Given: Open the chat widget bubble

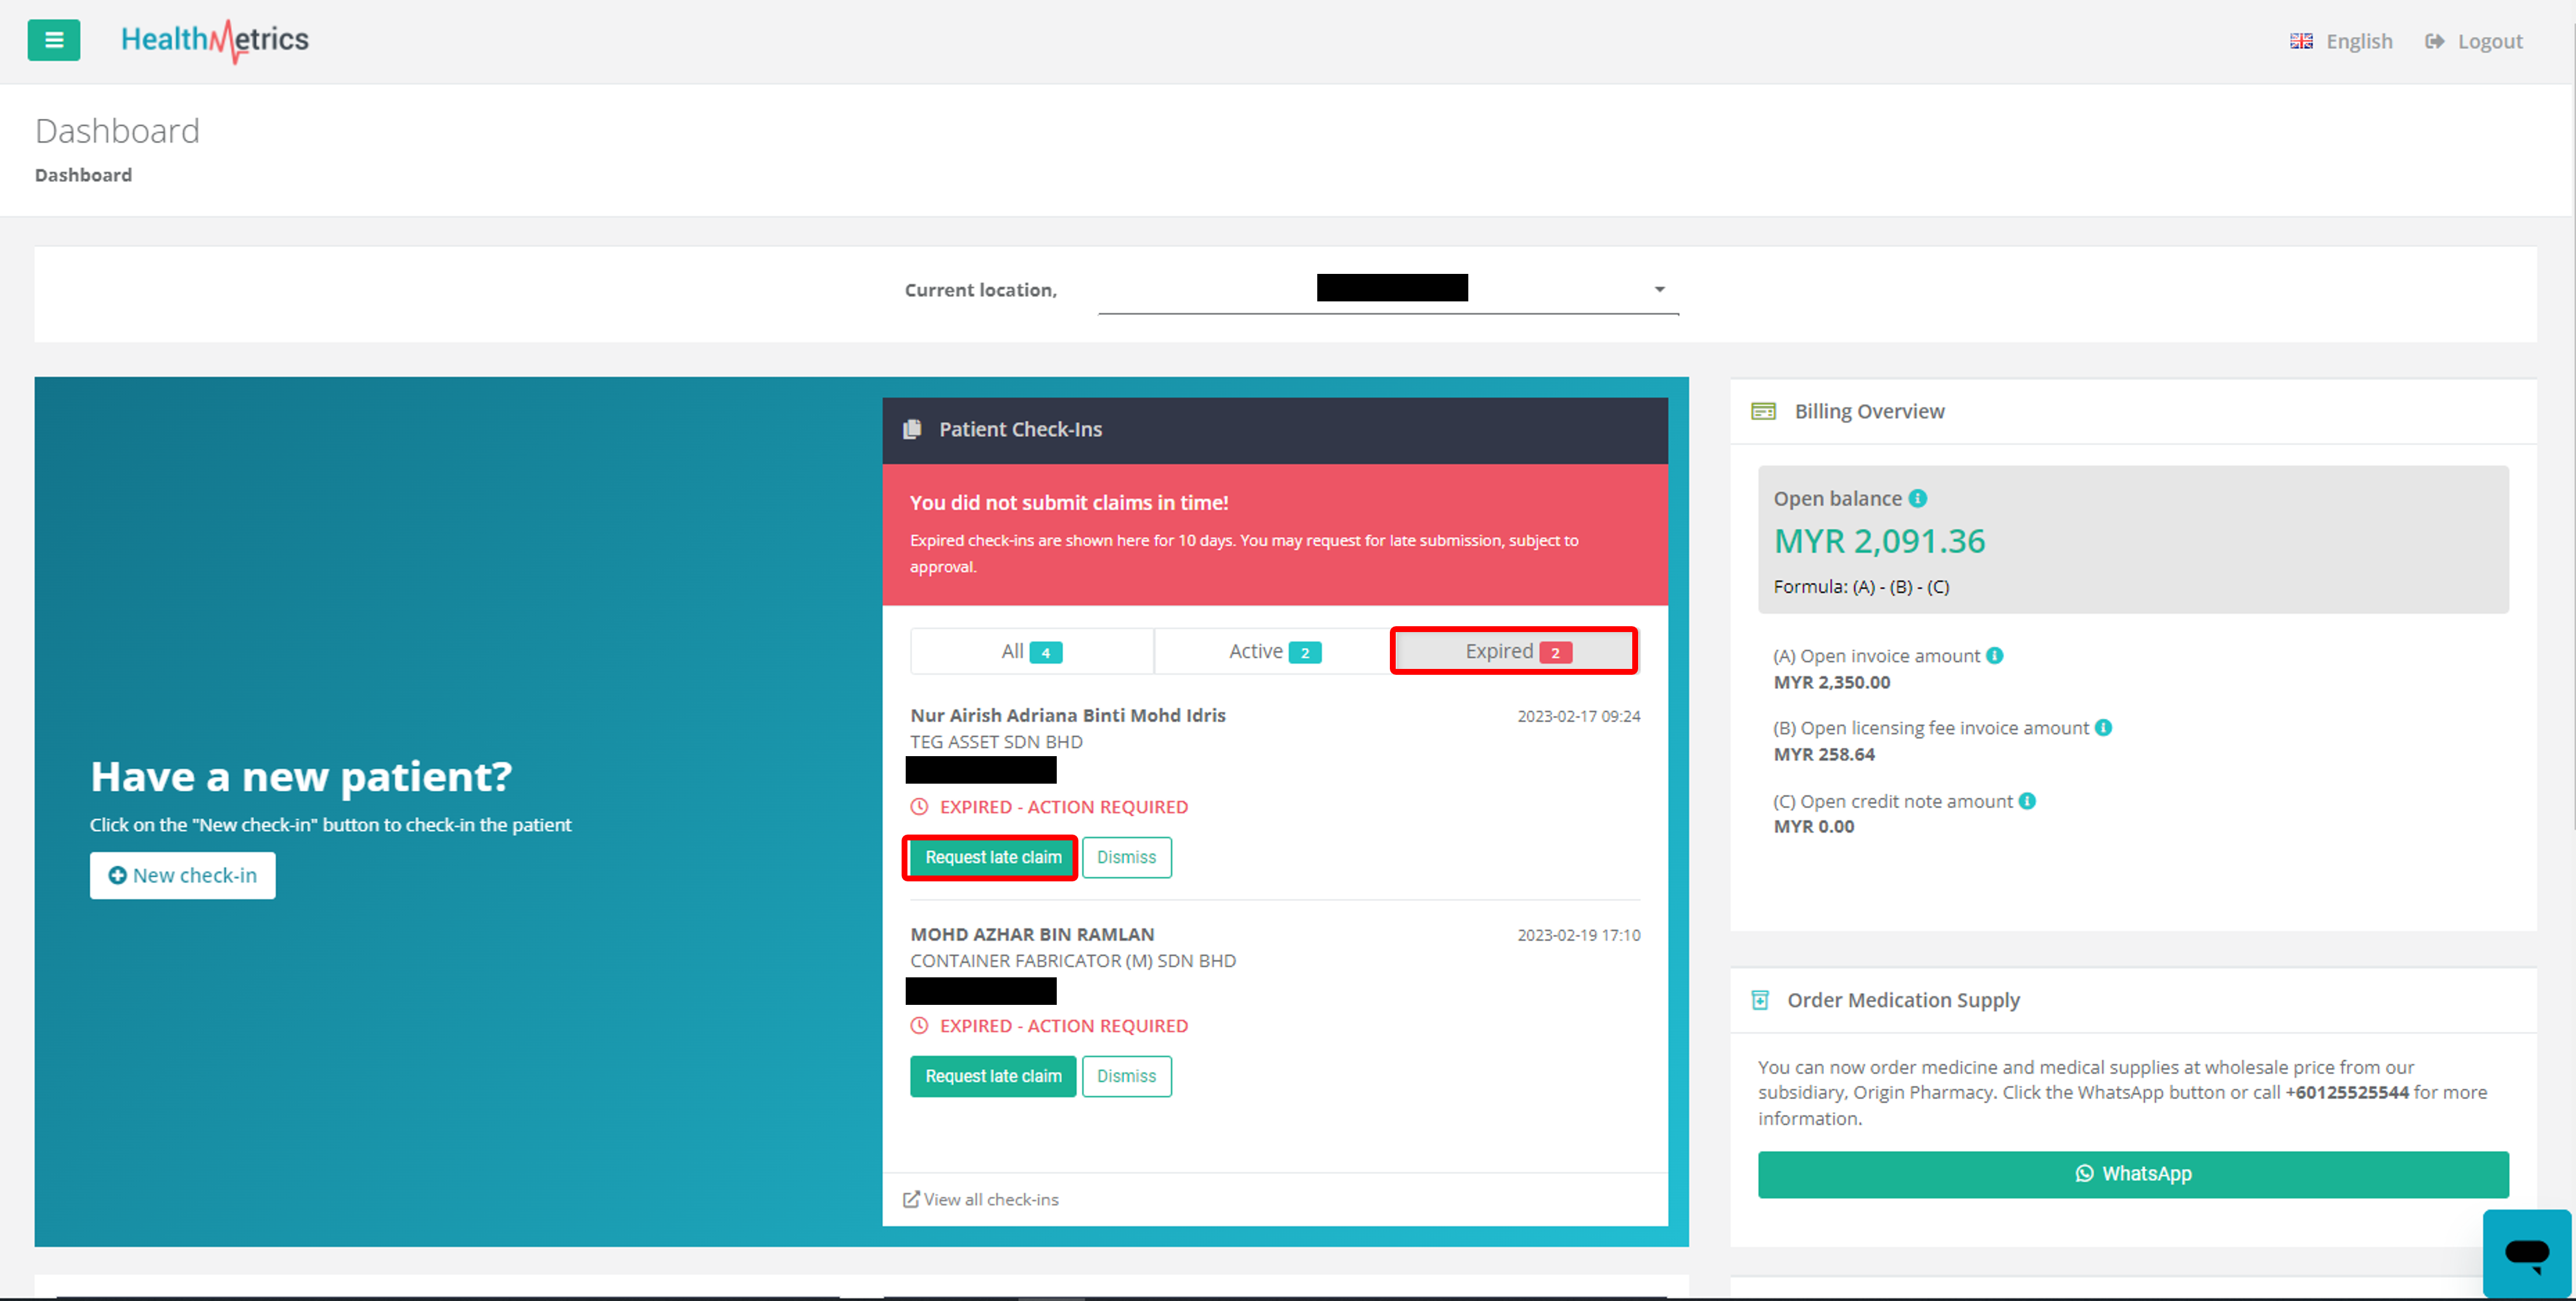Looking at the screenshot, I should tap(2526, 1254).
